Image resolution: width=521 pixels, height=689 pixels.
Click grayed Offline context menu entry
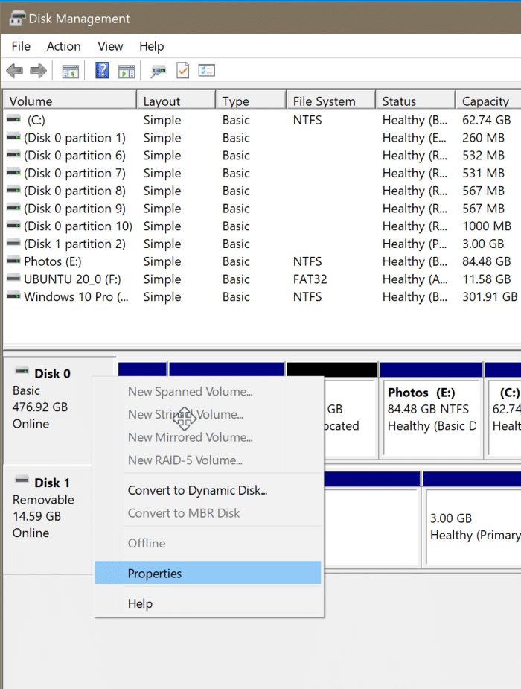click(x=208, y=543)
